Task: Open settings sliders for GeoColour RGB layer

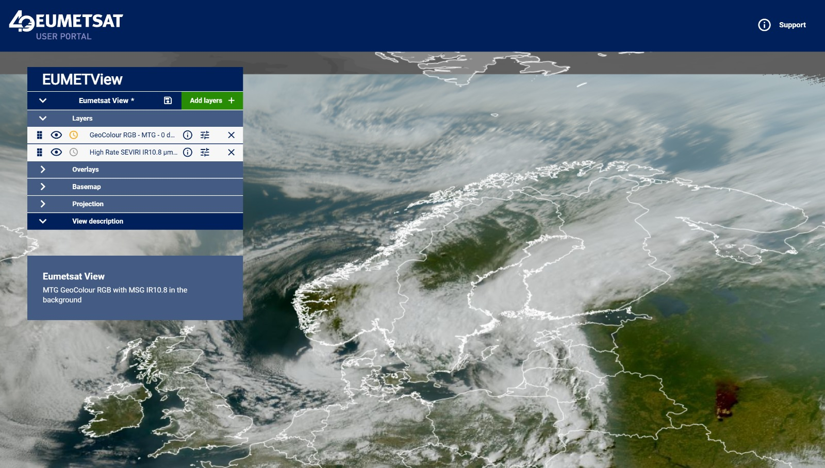Action: pos(205,135)
